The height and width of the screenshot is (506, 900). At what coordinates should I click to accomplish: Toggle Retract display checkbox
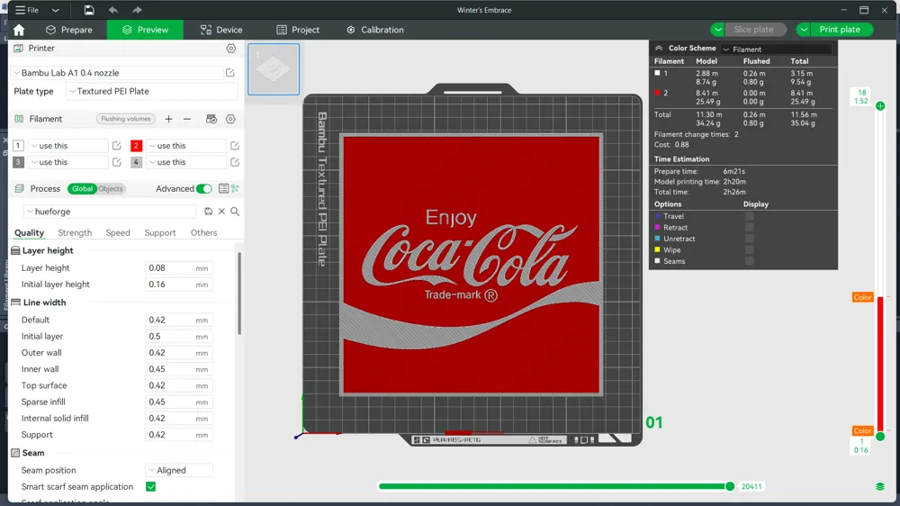tap(749, 228)
